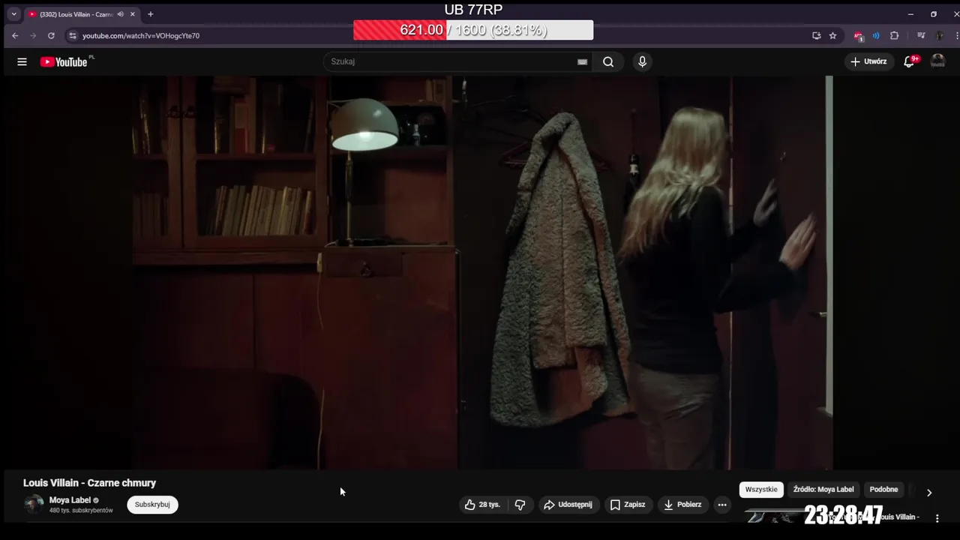
Task: Click the magnifier search button
Action: 608,62
